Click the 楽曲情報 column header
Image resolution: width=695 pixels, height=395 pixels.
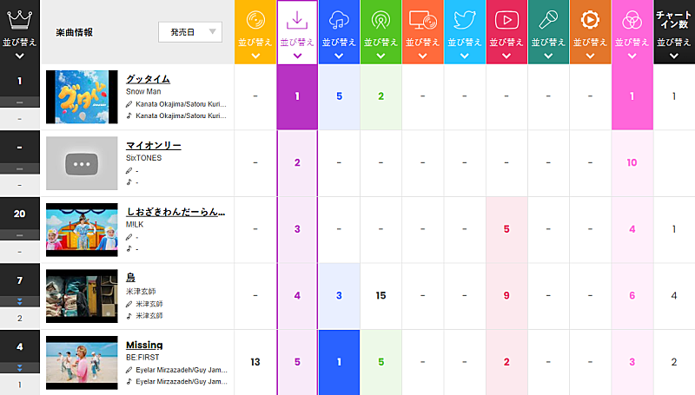pos(74,32)
